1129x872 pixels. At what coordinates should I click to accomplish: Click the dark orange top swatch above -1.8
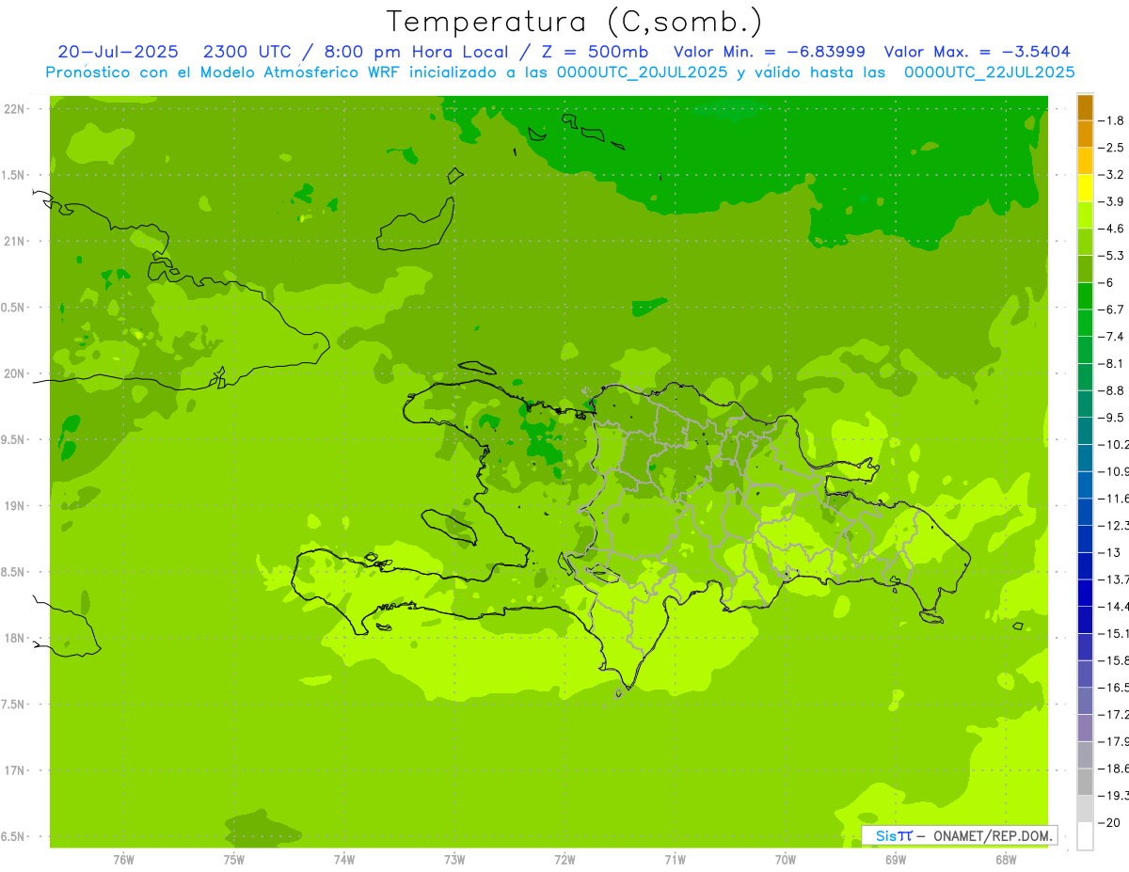click(1085, 107)
